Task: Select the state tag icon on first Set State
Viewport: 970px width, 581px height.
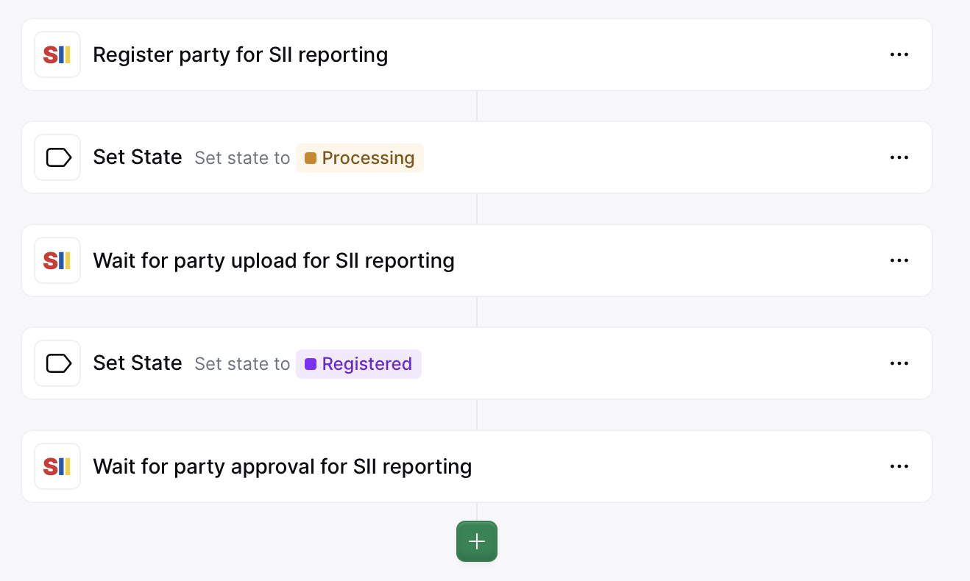Action: pyautogui.click(x=57, y=157)
